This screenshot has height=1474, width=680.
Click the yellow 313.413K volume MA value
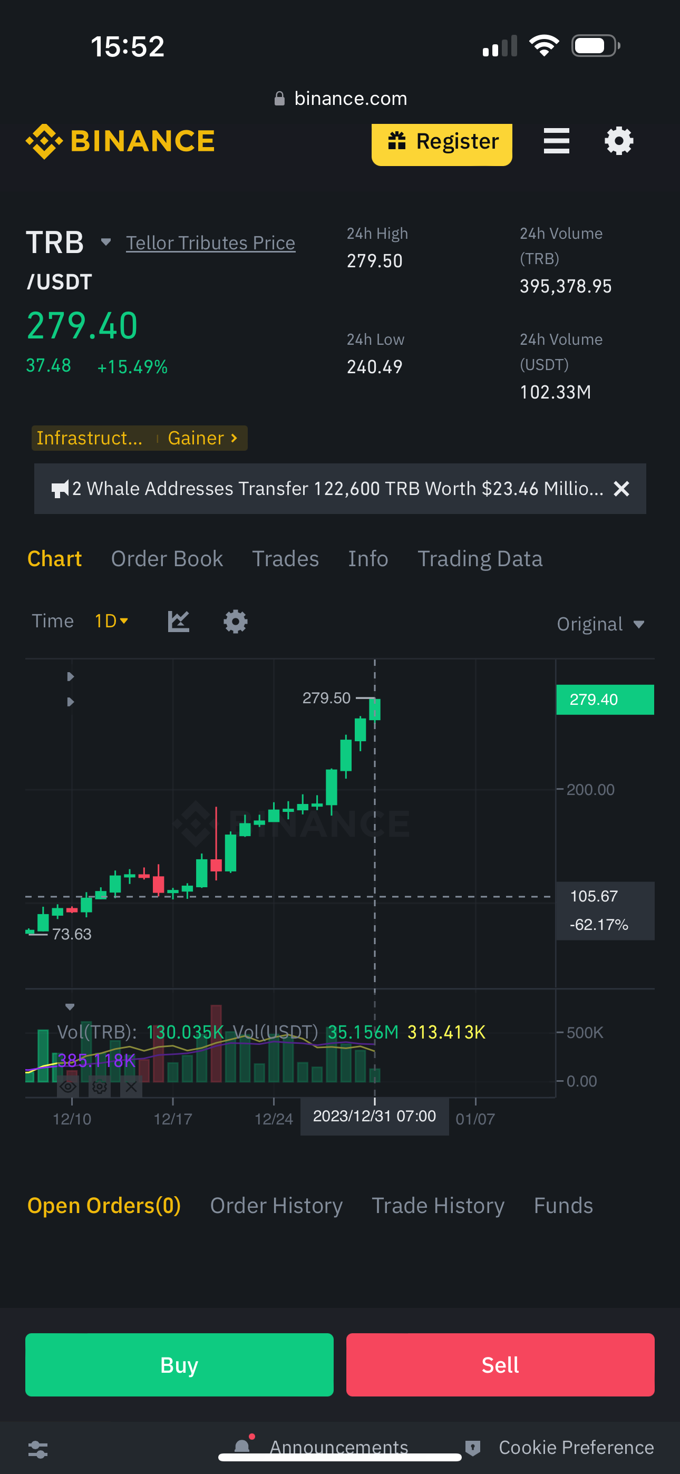[x=446, y=1032]
